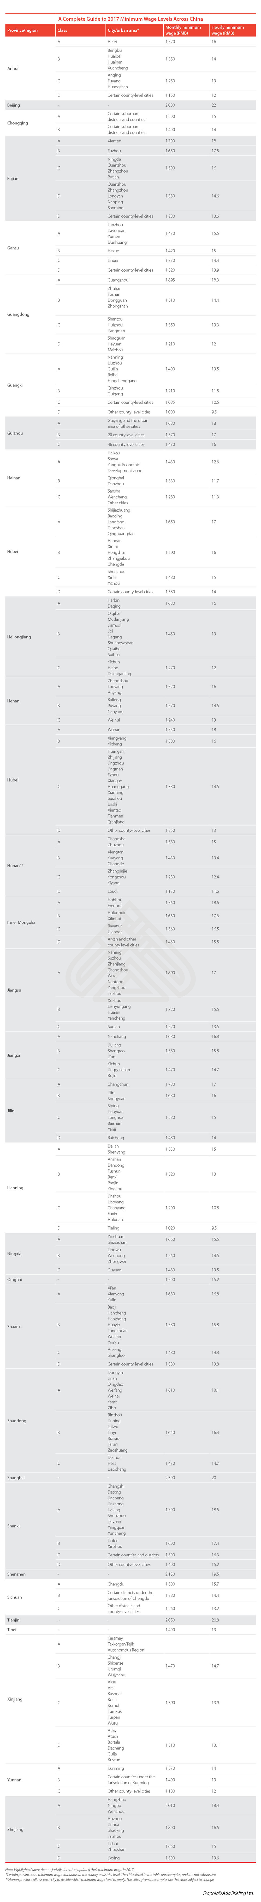Click the 2017 Minimum Wage guide title
Viewport: 261px width, 1902px height.
click(130, 19)
